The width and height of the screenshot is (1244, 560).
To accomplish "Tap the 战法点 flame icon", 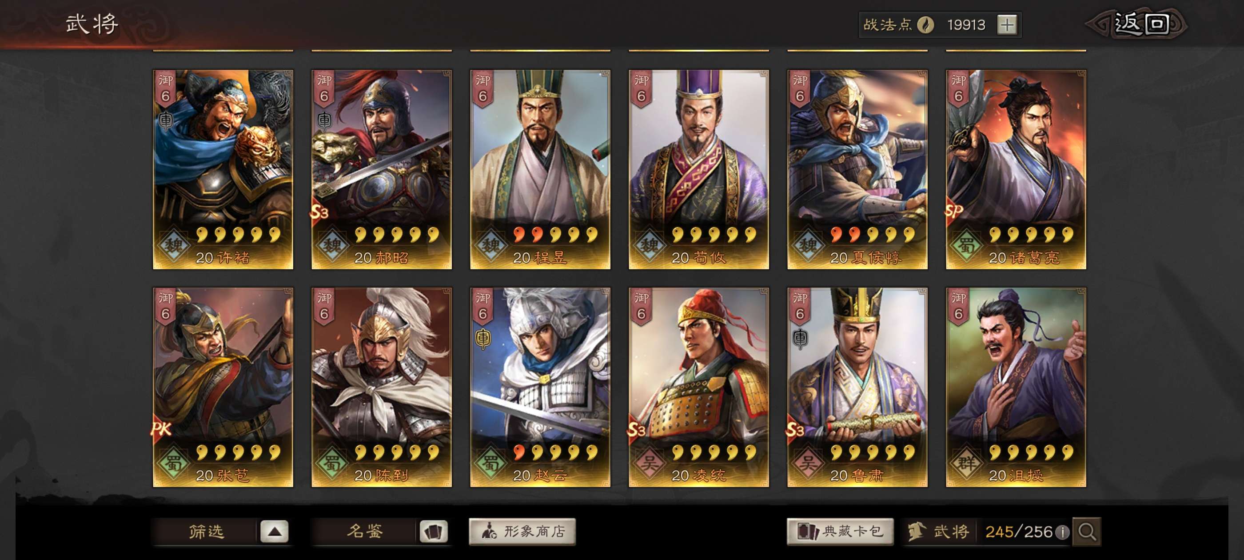I will (925, 24).
